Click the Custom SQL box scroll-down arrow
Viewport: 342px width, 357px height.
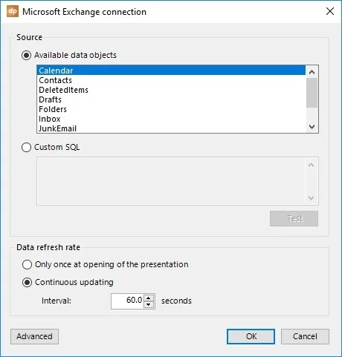click(x=312, y=198)
